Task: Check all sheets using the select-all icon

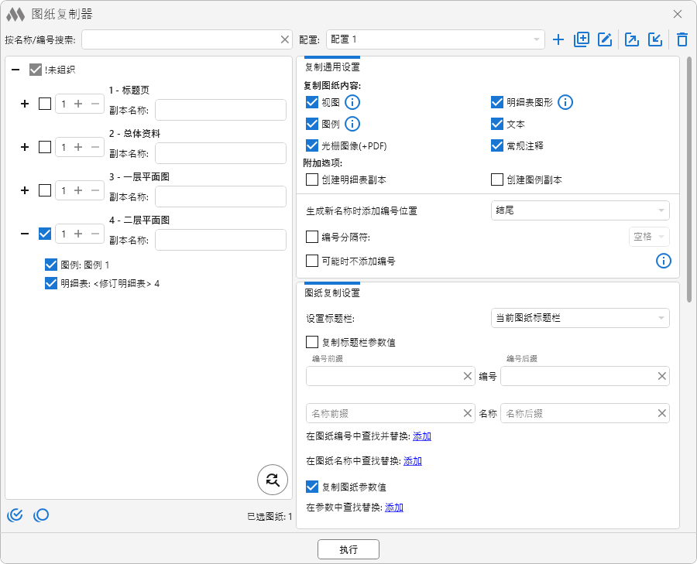Action: 15,515
